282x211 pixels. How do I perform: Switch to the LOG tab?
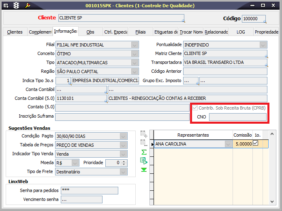[x=241, y=32]
